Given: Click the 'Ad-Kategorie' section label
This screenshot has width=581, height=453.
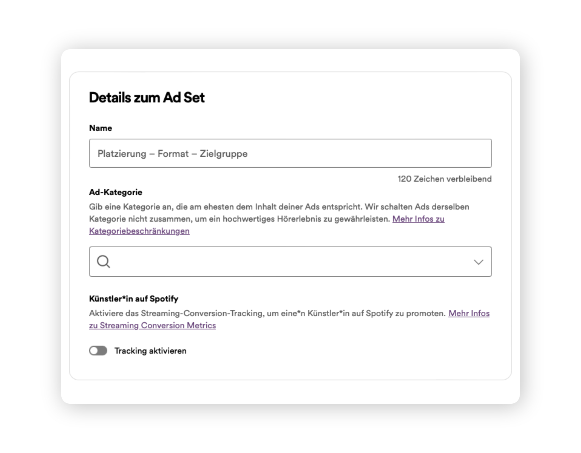Looking at the screenshot, I should click(x=116, y=192).
